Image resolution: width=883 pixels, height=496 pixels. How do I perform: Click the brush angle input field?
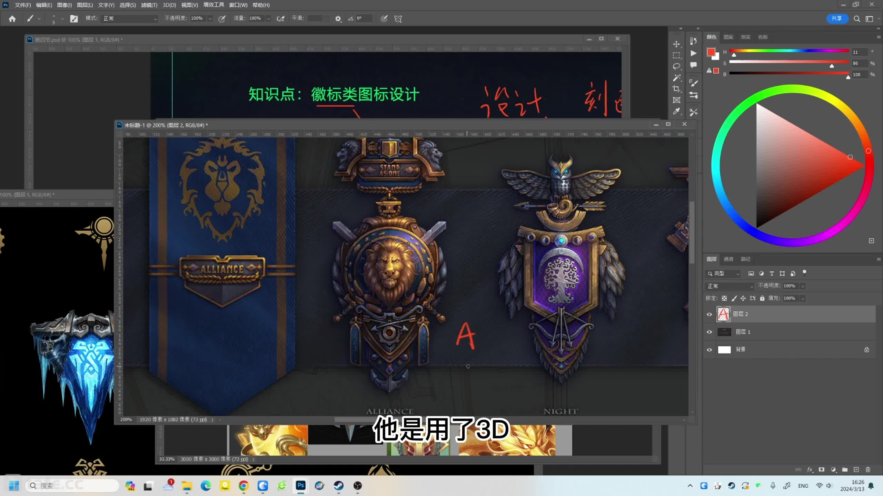tap(364, 19)
